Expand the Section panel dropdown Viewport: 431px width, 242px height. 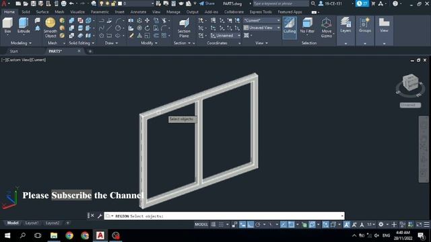coord(182,43)
